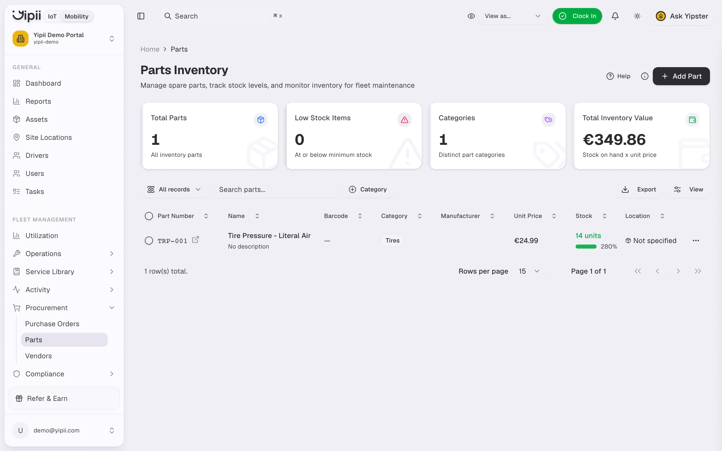Select the TRP-001 row checkbox

(149, 241)
